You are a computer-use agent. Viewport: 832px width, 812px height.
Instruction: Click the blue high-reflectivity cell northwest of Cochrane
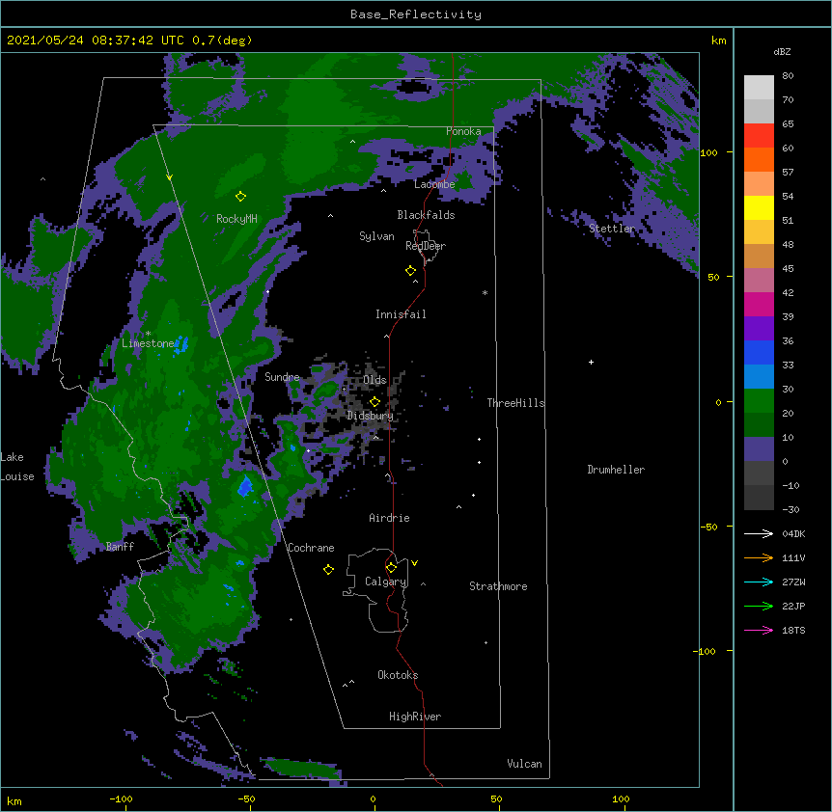(x=244, y=487)
